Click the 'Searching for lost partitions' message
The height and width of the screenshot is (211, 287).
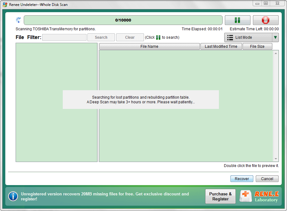(x=141, y=100)
